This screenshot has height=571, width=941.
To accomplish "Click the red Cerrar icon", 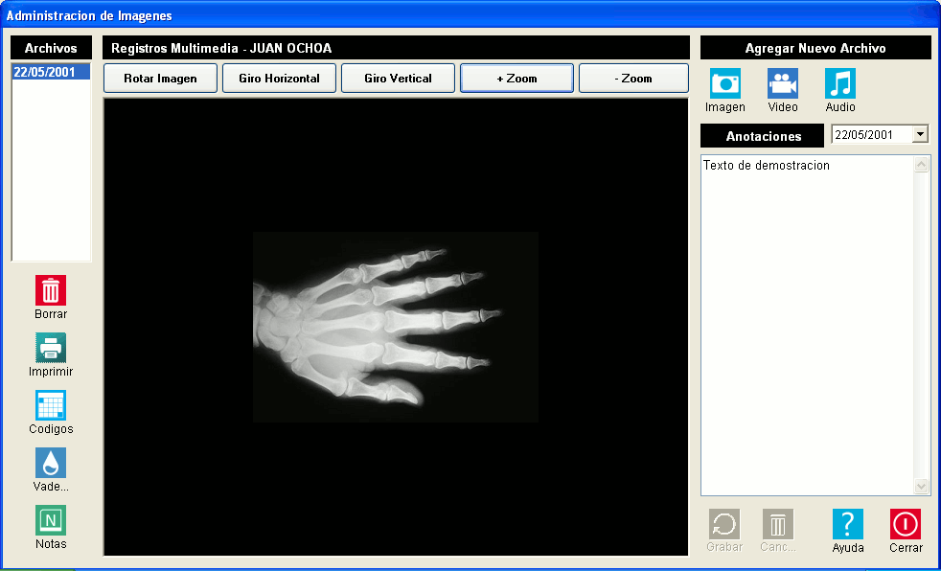I will pyautogui.click(x=906, y=525).
